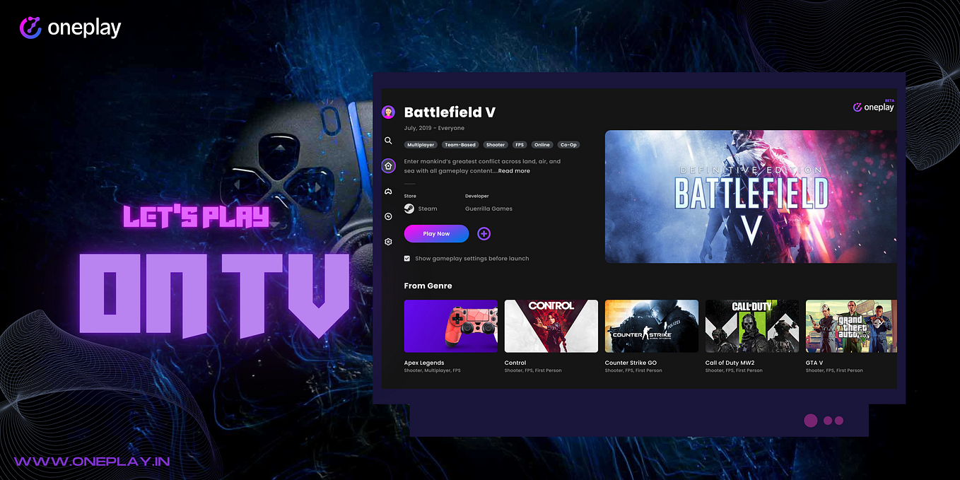Select the Multiplayer tag
The height and width of the screenshot is (480, 960).
(421, 144)
